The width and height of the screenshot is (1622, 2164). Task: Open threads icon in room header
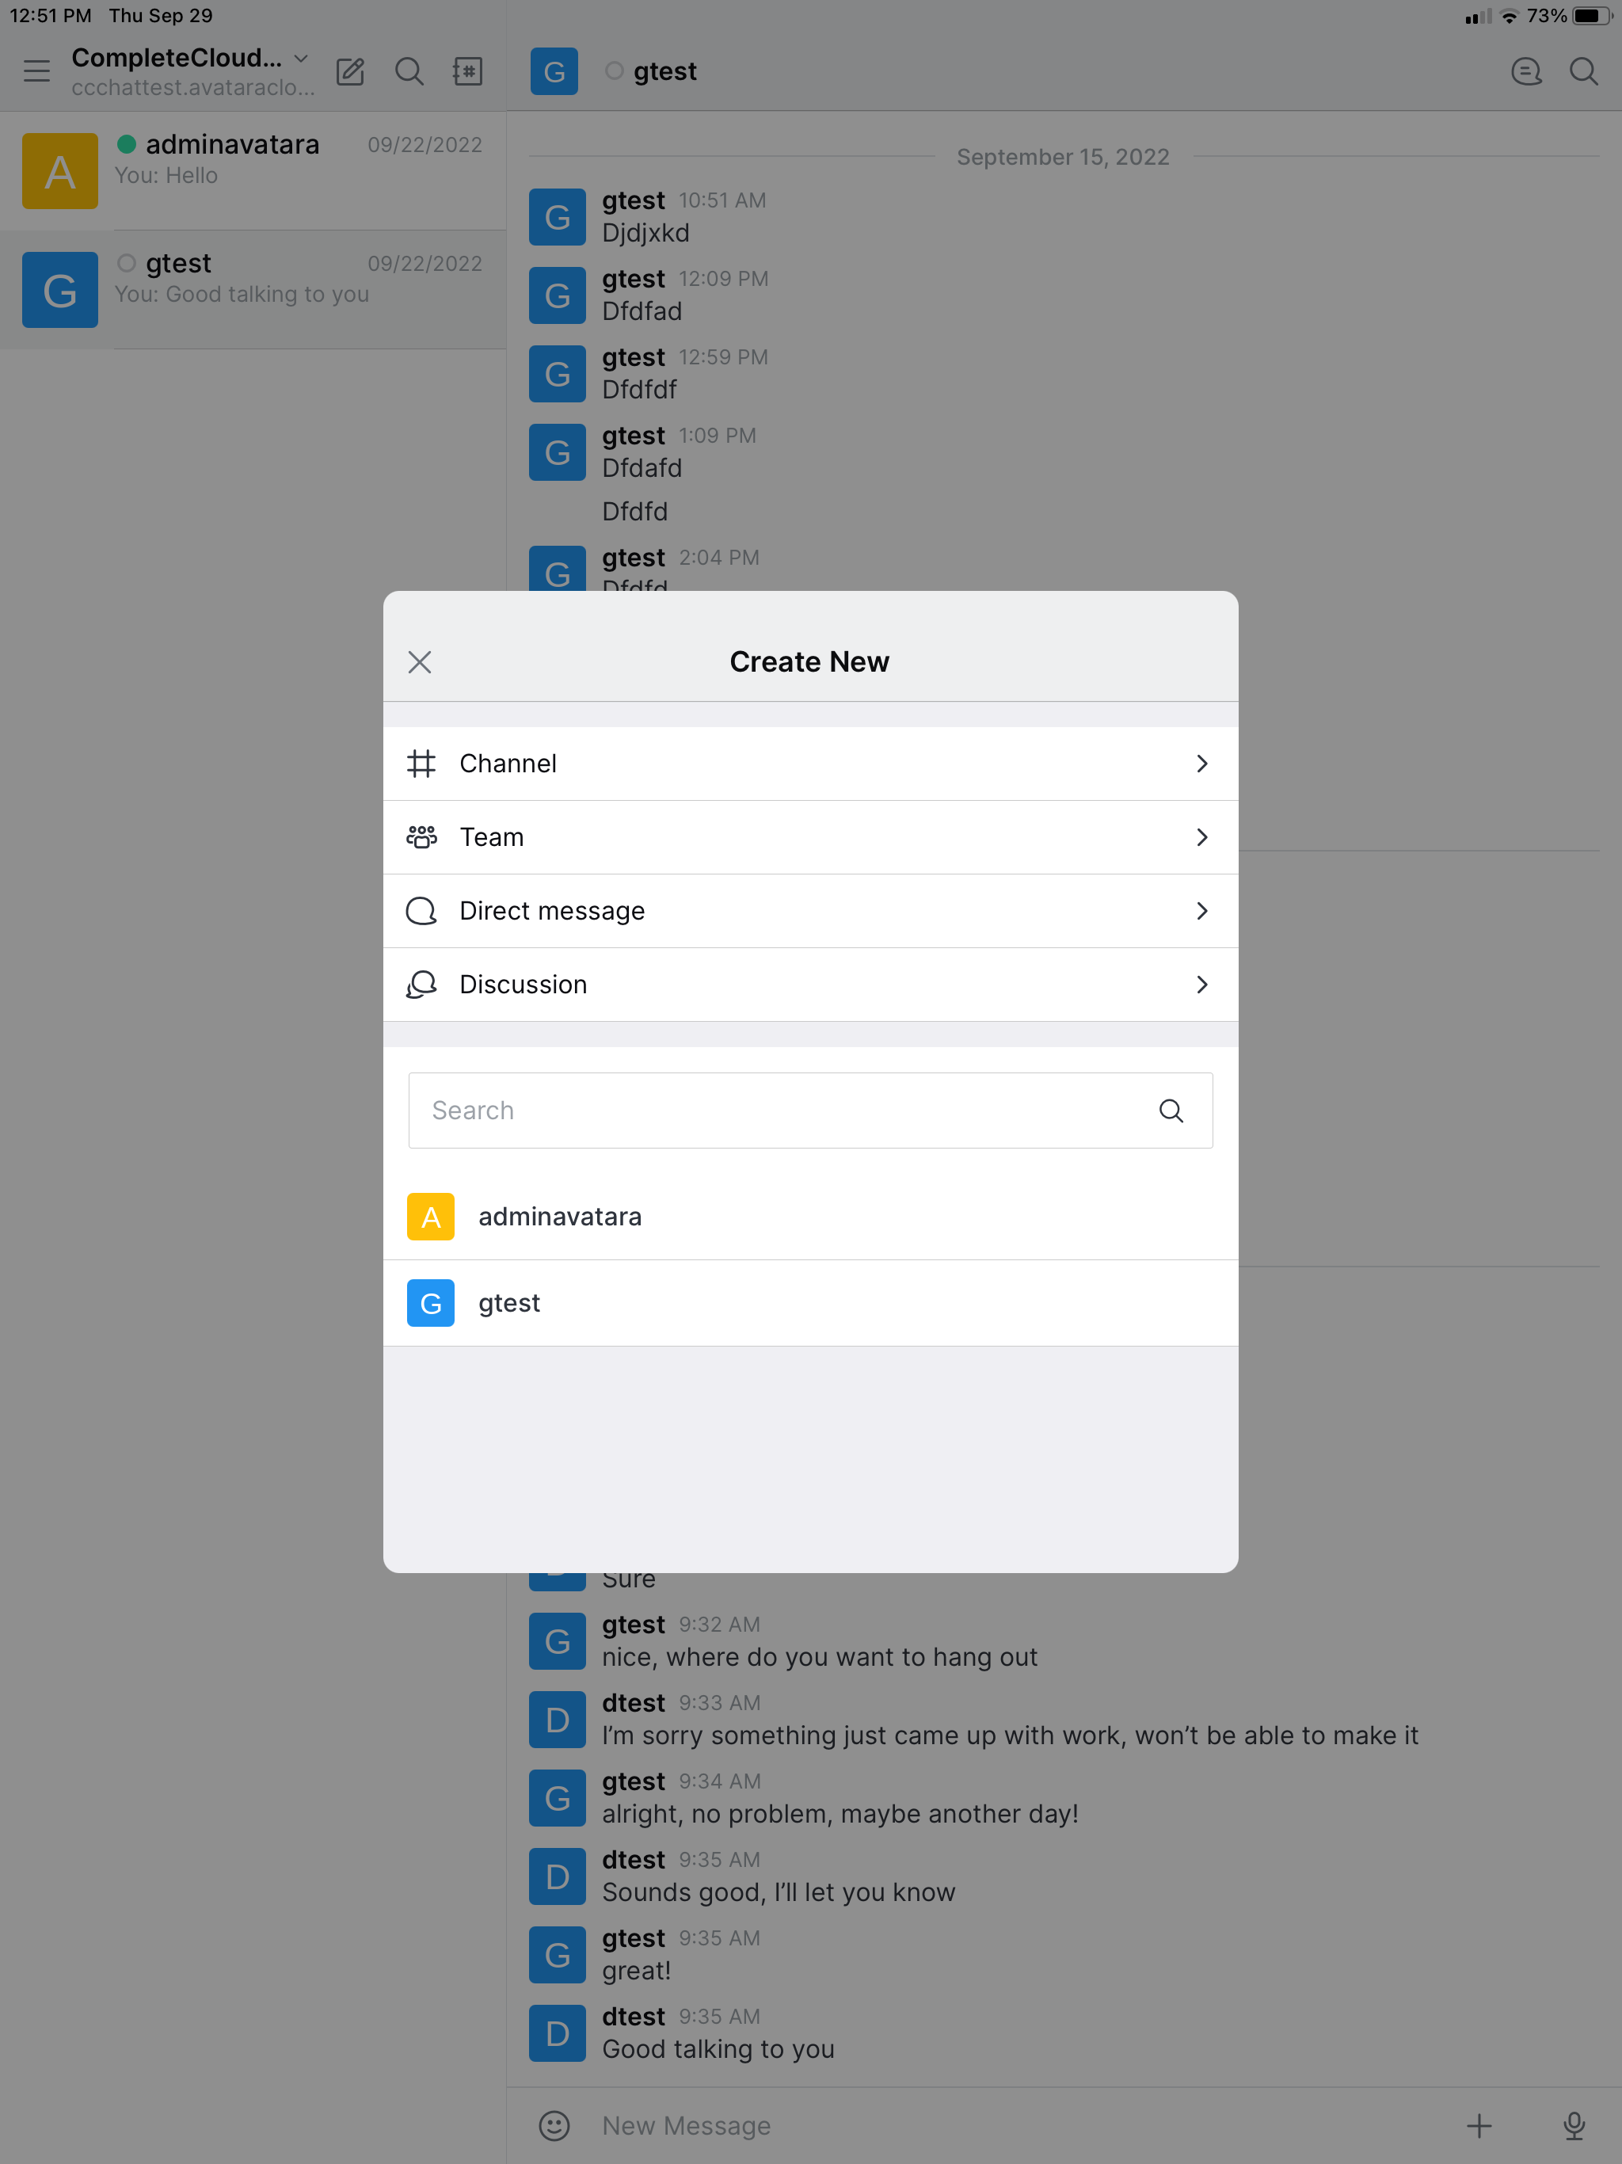(1526, 71)
